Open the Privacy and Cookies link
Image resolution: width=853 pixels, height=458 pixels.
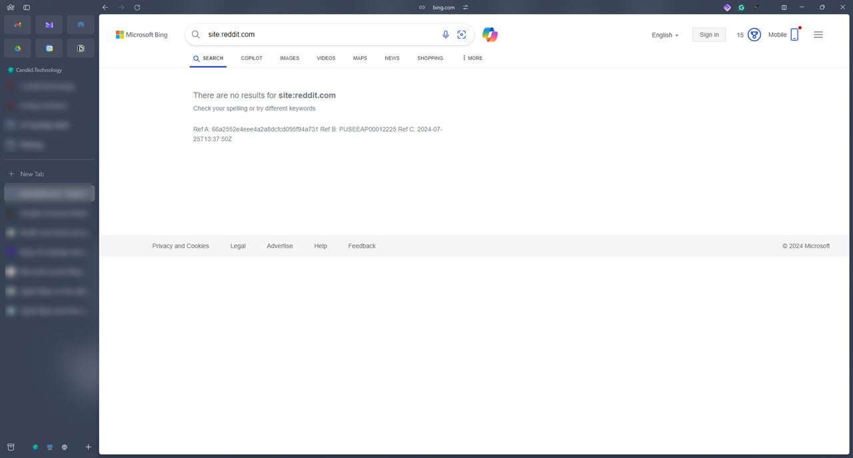[181, 246]
